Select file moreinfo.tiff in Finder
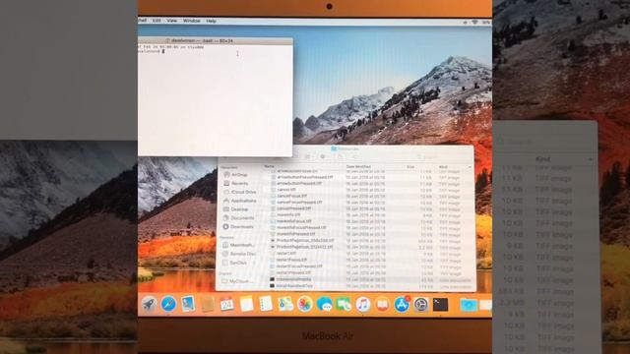Viewport: 630px width, 354px height. [288, 214]
